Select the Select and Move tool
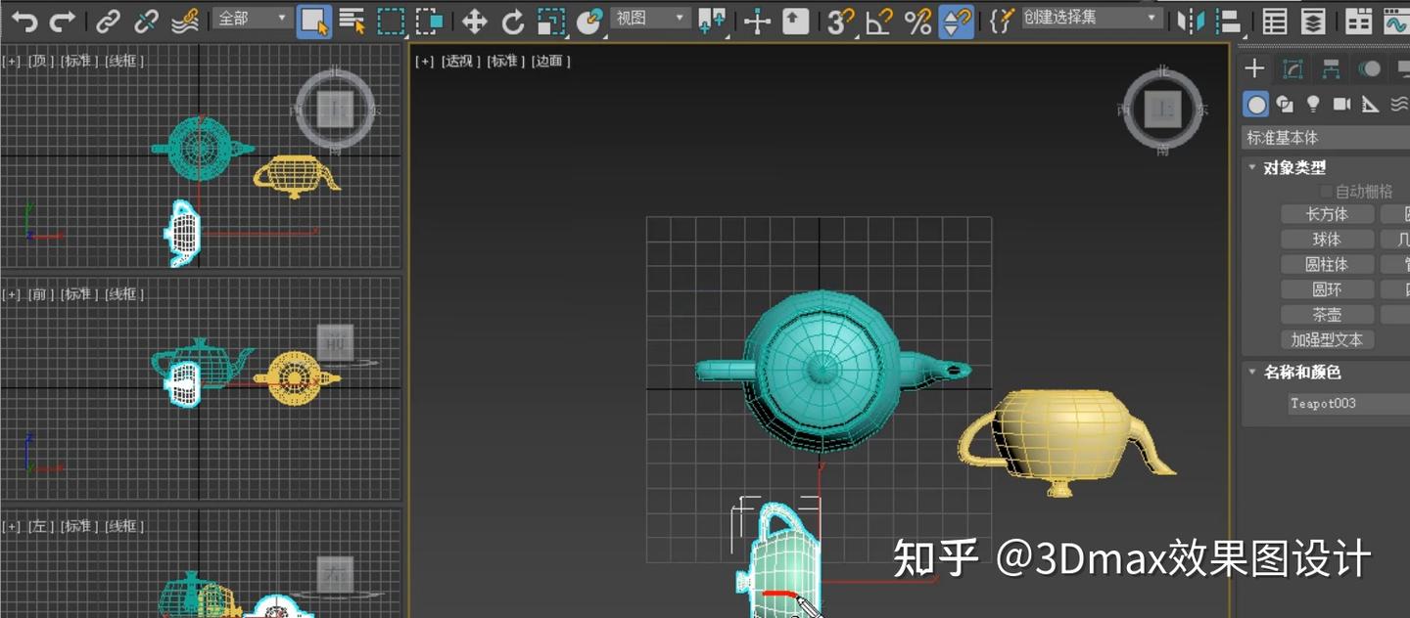The image size is (1410, 618). click(x=475, y=19)
